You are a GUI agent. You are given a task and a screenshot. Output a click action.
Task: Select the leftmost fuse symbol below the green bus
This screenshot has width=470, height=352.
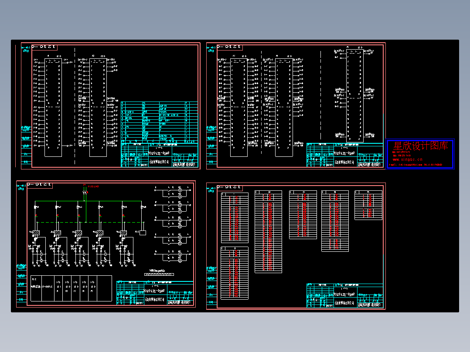(35, 206)
